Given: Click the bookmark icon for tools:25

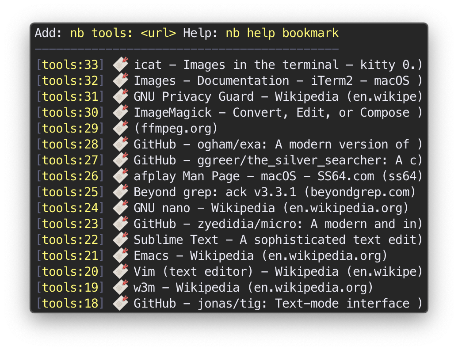Looking at the screenshot, I should point(121,192).
